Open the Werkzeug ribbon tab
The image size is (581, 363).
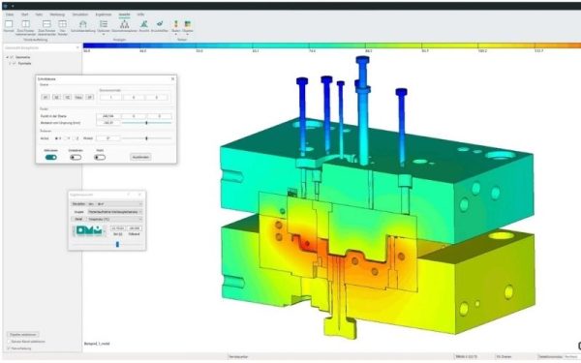click(x=57, y=15)
